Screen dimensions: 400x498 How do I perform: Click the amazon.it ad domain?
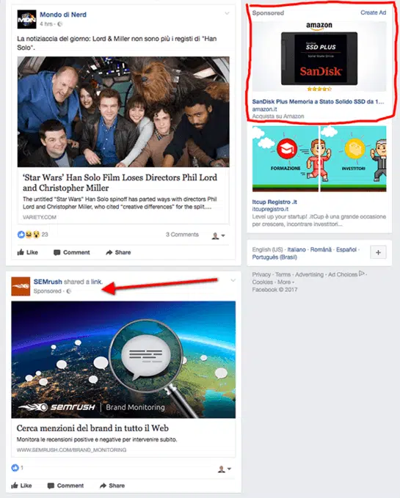(264, 109)
